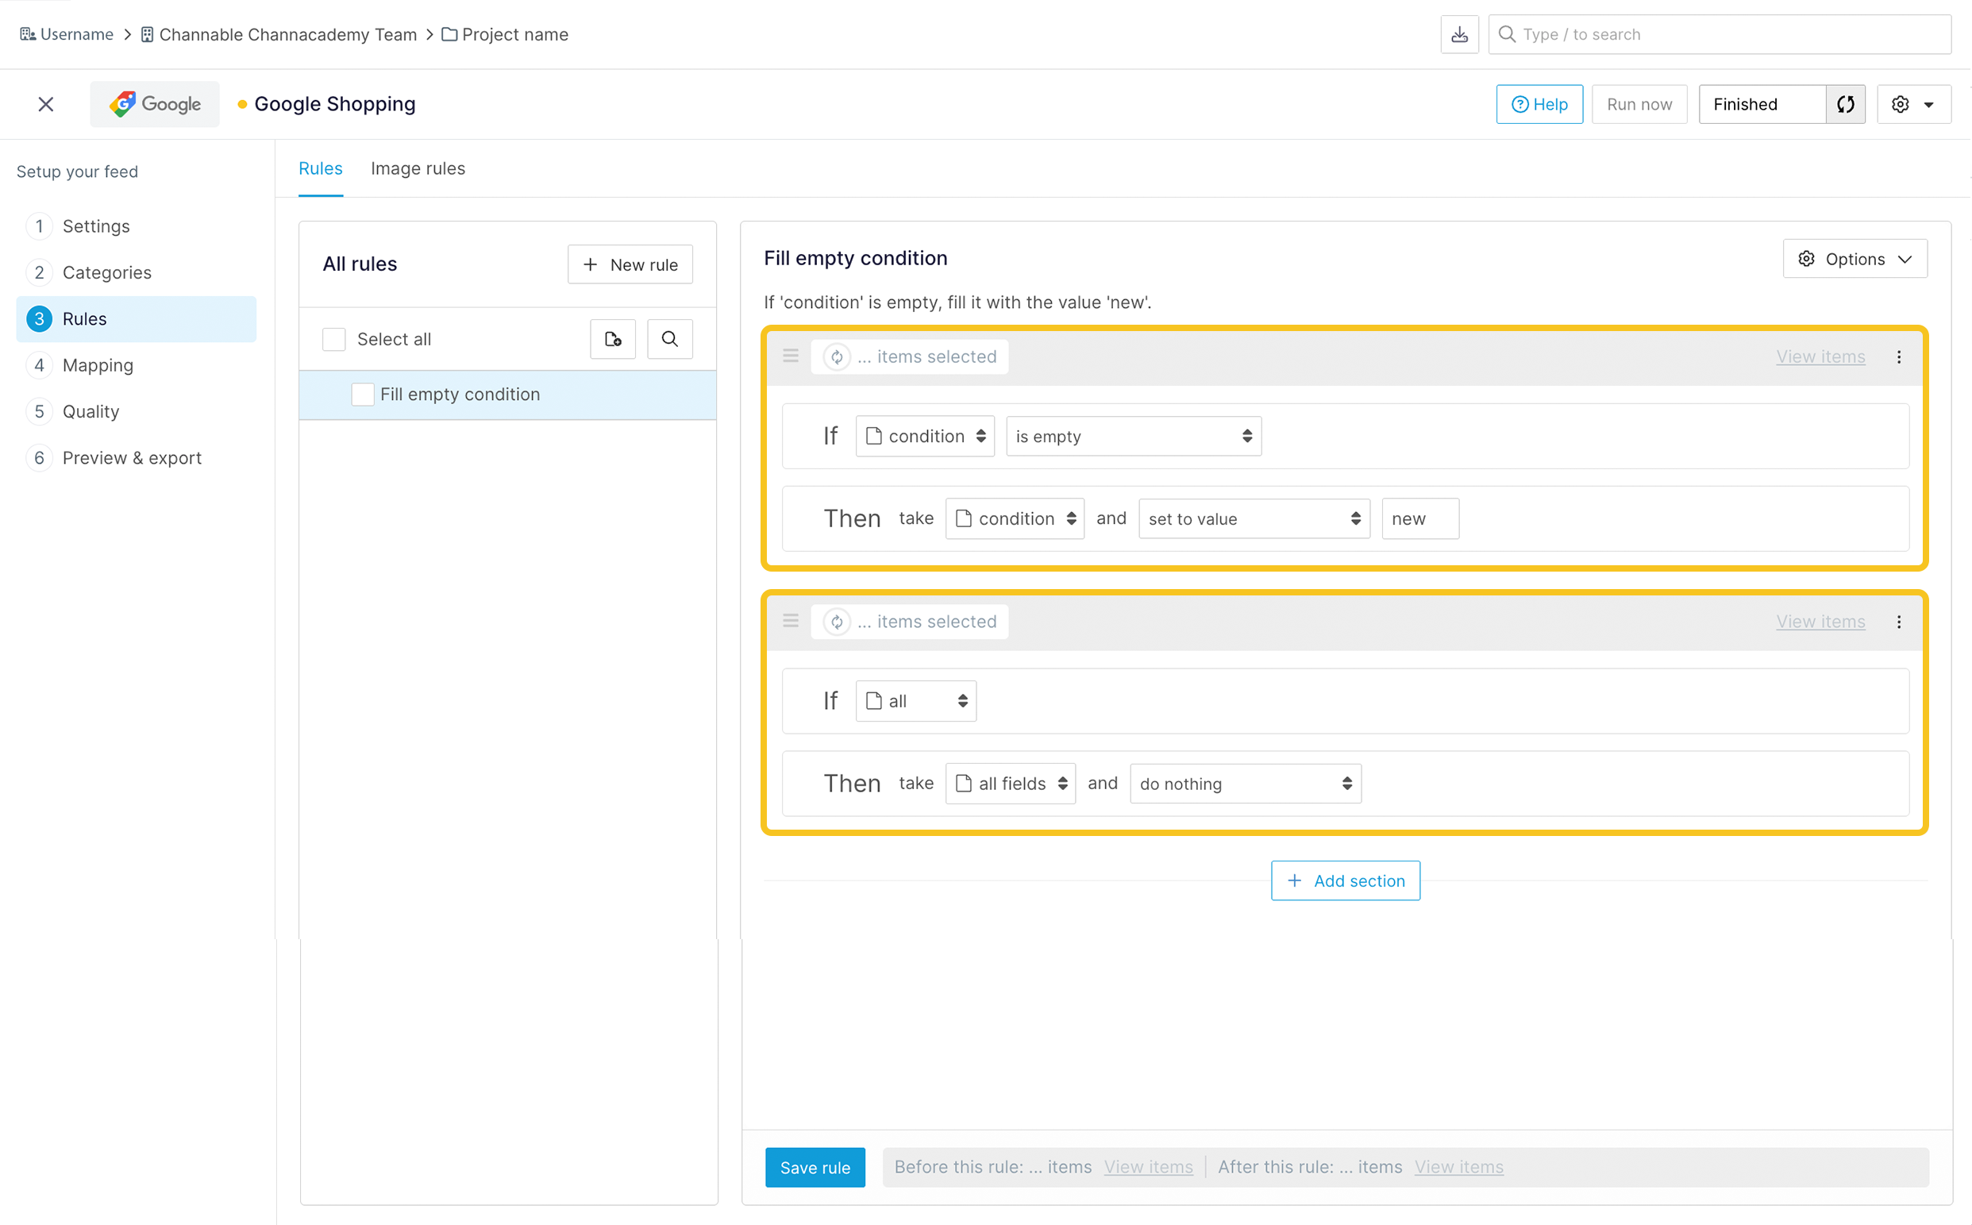Open the second section's three-dot menu

[x=1898, y=622]
